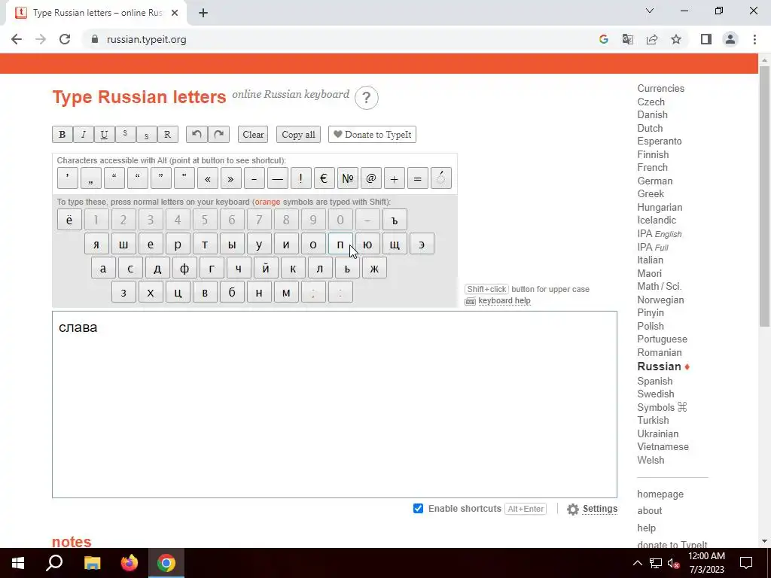Screen dimensions: 771x578
Task: Insert the euro € symbol
Action: pos(324,178)
